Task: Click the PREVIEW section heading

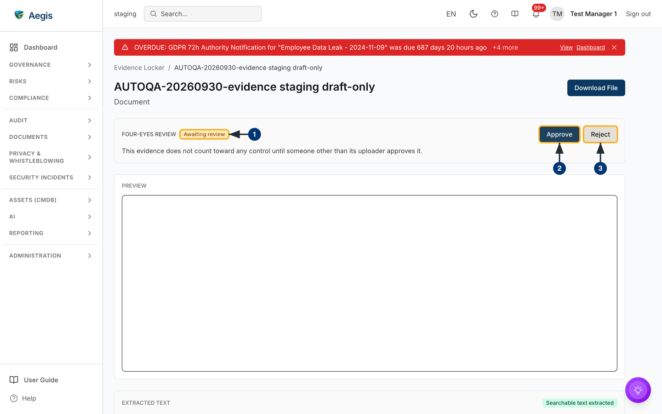Action: [134, 186]
